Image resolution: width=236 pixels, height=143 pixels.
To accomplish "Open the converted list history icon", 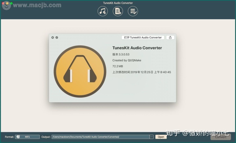I will pos(133,11).
